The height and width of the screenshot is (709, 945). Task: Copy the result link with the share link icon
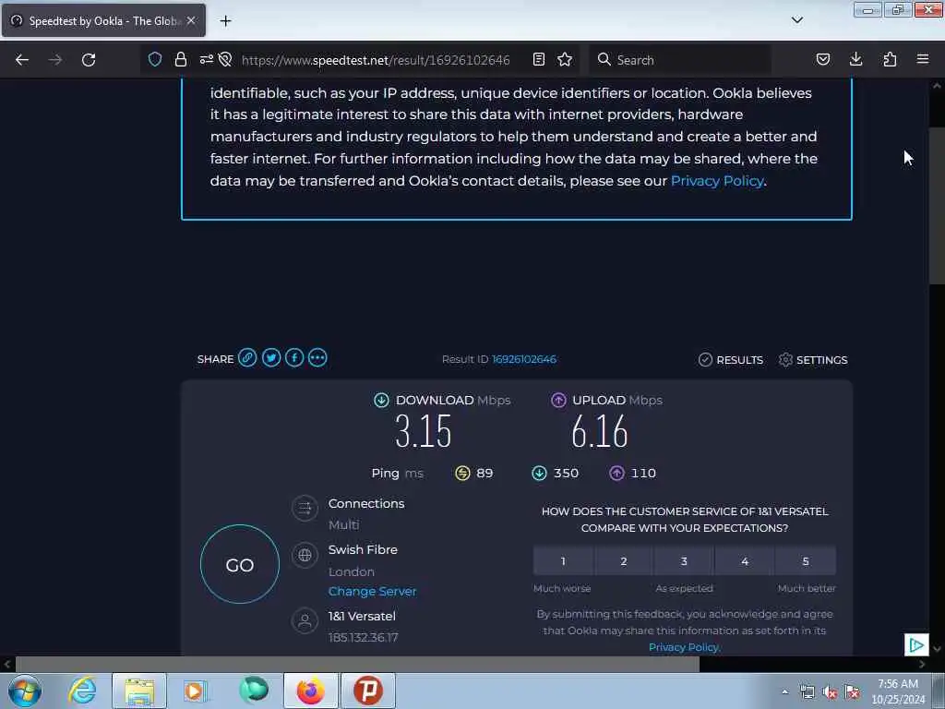(247, 357)
